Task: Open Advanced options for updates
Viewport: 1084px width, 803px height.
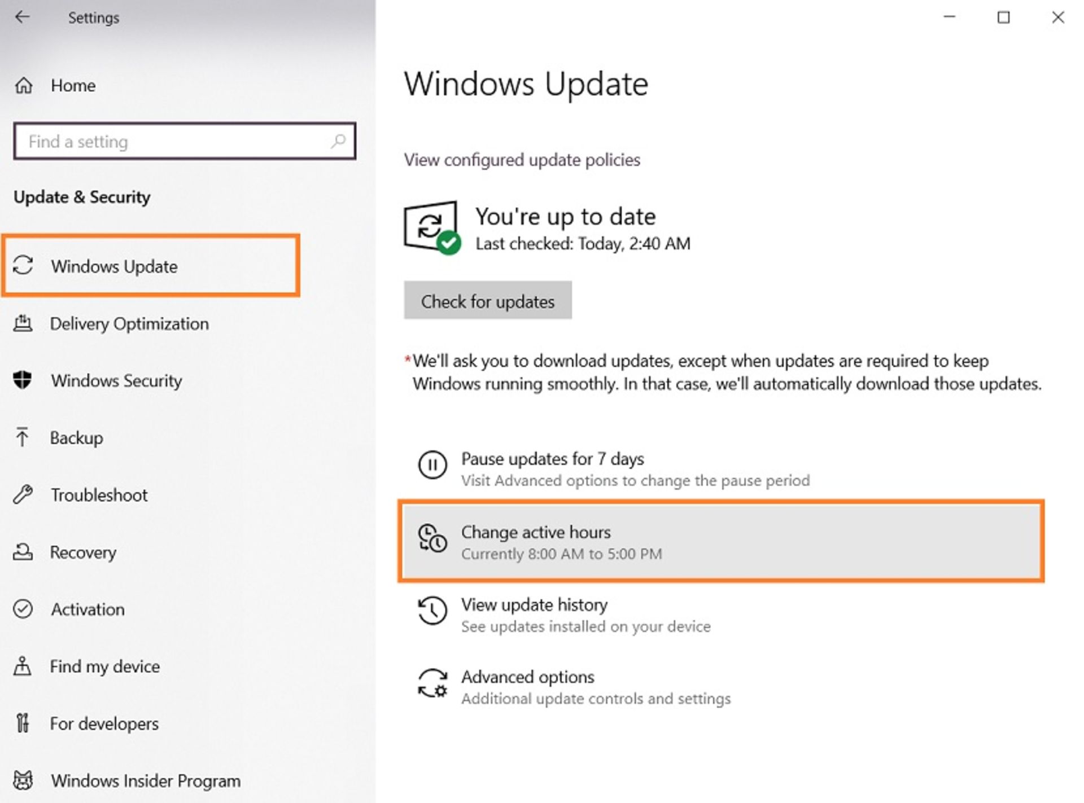Action: [722, 686]
